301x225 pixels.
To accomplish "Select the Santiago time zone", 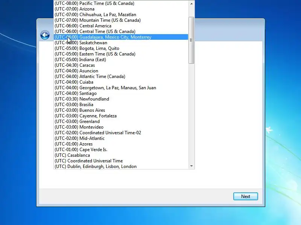I will 121,93.
